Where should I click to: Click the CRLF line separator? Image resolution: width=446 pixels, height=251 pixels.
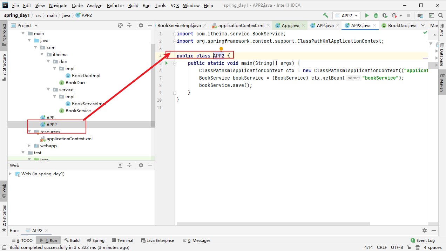click(382, 247)
